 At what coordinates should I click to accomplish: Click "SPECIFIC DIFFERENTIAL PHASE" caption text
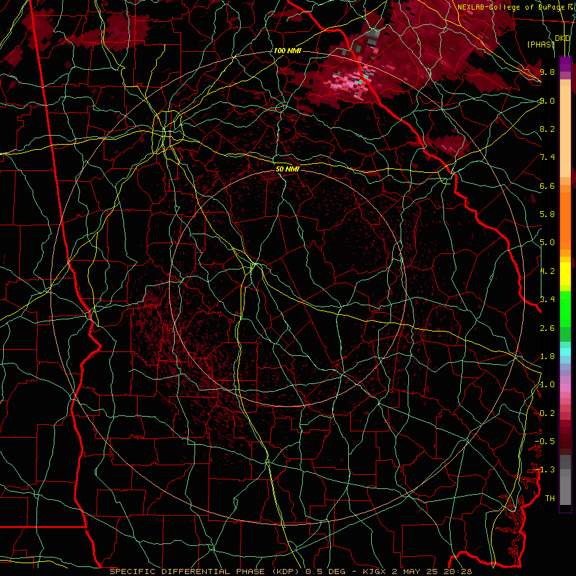tap(187, 572)
